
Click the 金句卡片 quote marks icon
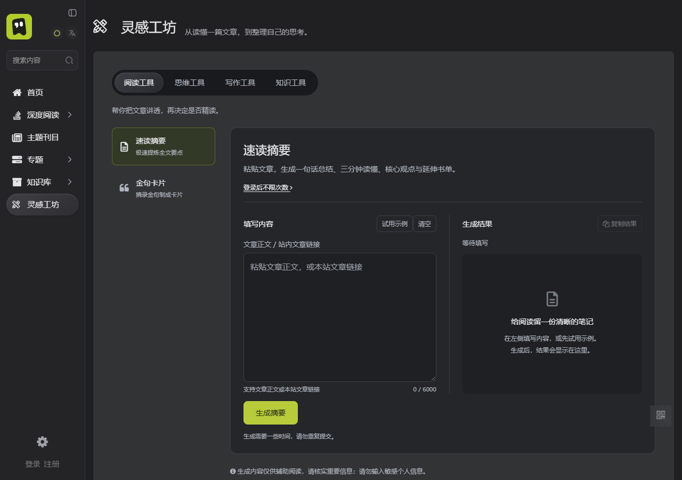[x=124, y=188]
